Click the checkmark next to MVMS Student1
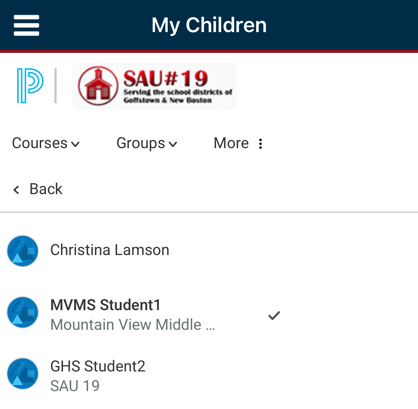This screenshot has width=418, height=409. (274, 316)
